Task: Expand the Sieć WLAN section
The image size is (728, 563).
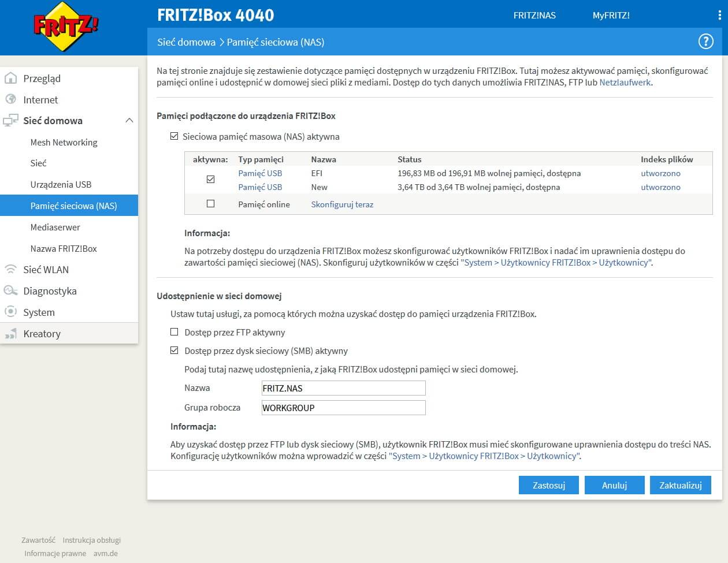Action: point(47,269)
